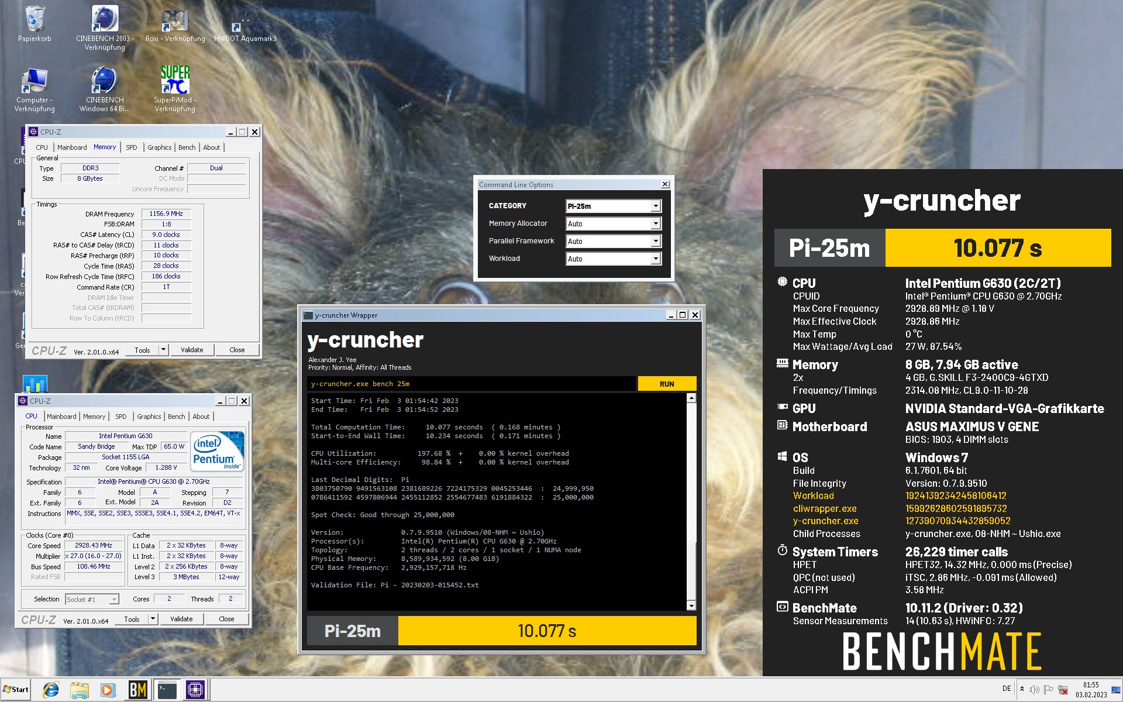1123x702 pixels.
Task: Click taskbar clock showing 01:55
Action: [1091, 690]
